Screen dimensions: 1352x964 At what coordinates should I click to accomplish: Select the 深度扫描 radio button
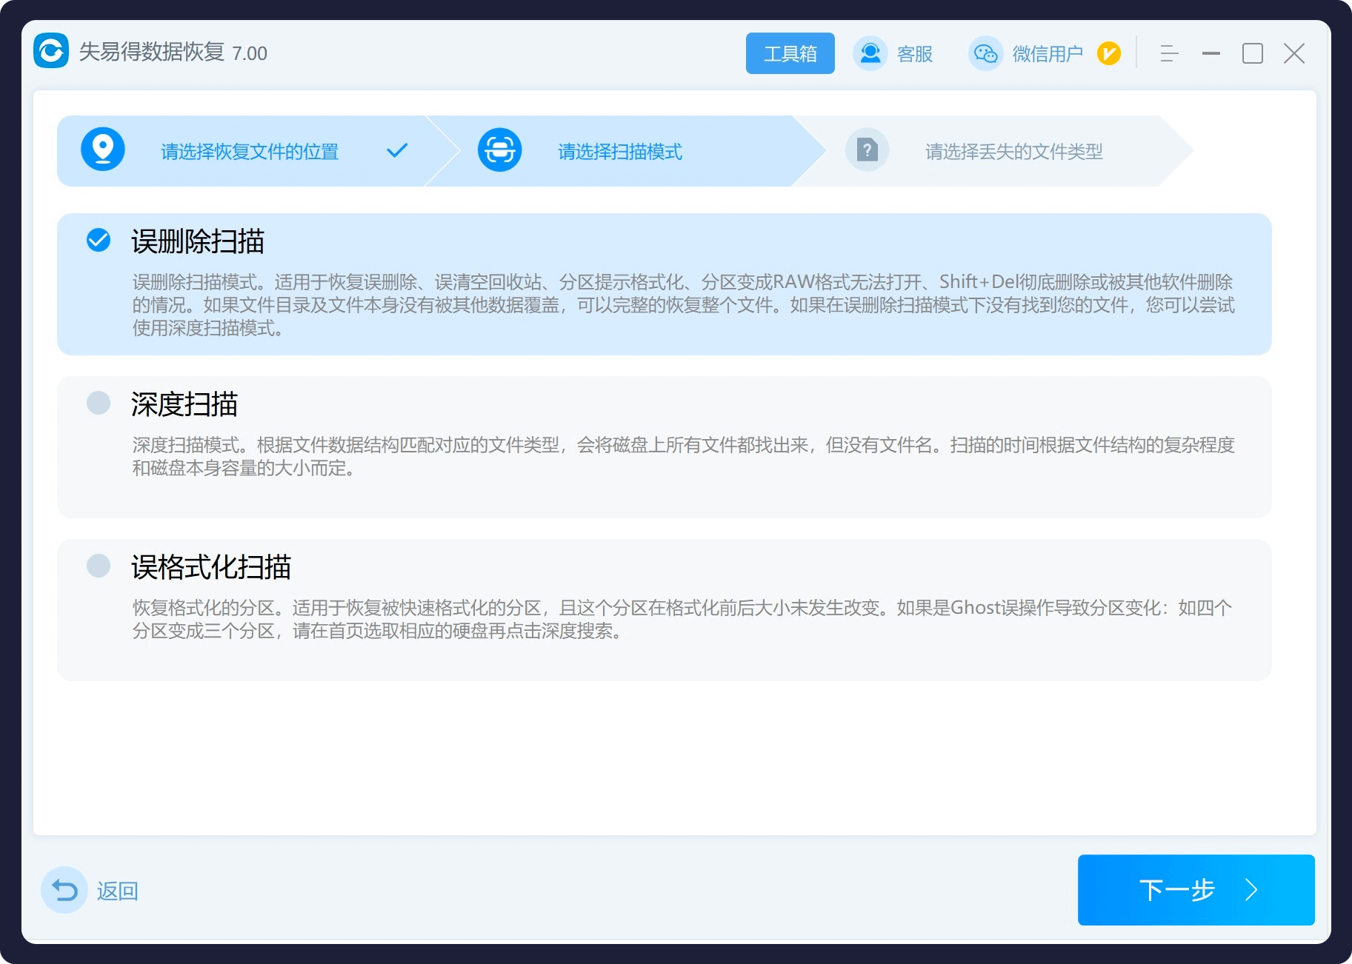tap(99, 403)
